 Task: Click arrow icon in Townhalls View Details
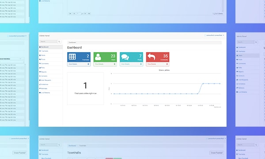click(x=88, y=64)
